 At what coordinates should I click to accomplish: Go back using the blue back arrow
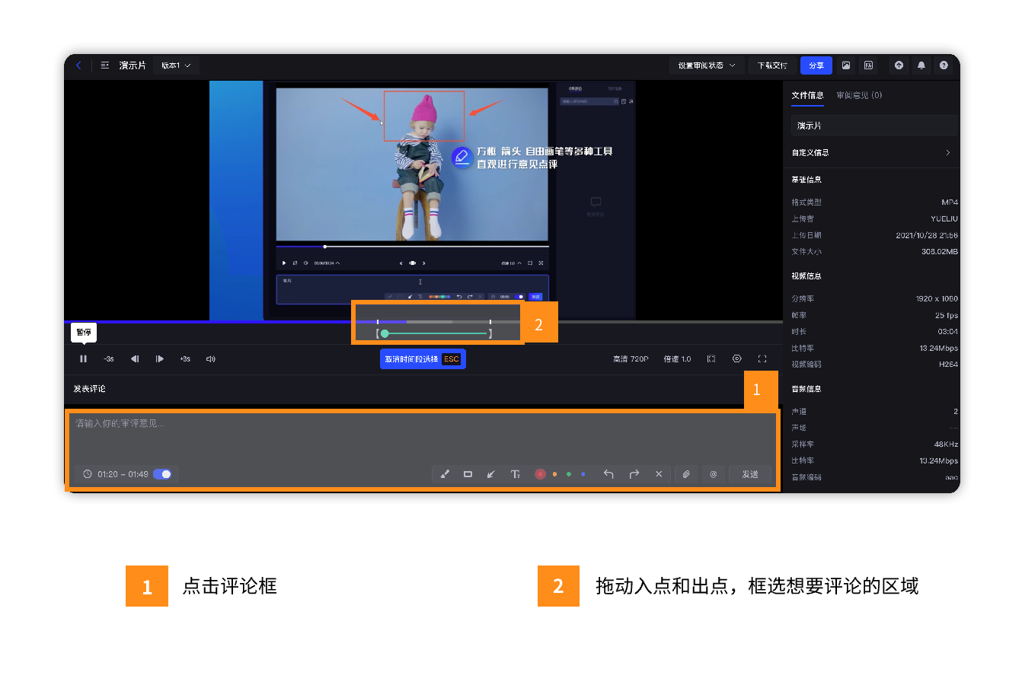(x=78, y=65)
